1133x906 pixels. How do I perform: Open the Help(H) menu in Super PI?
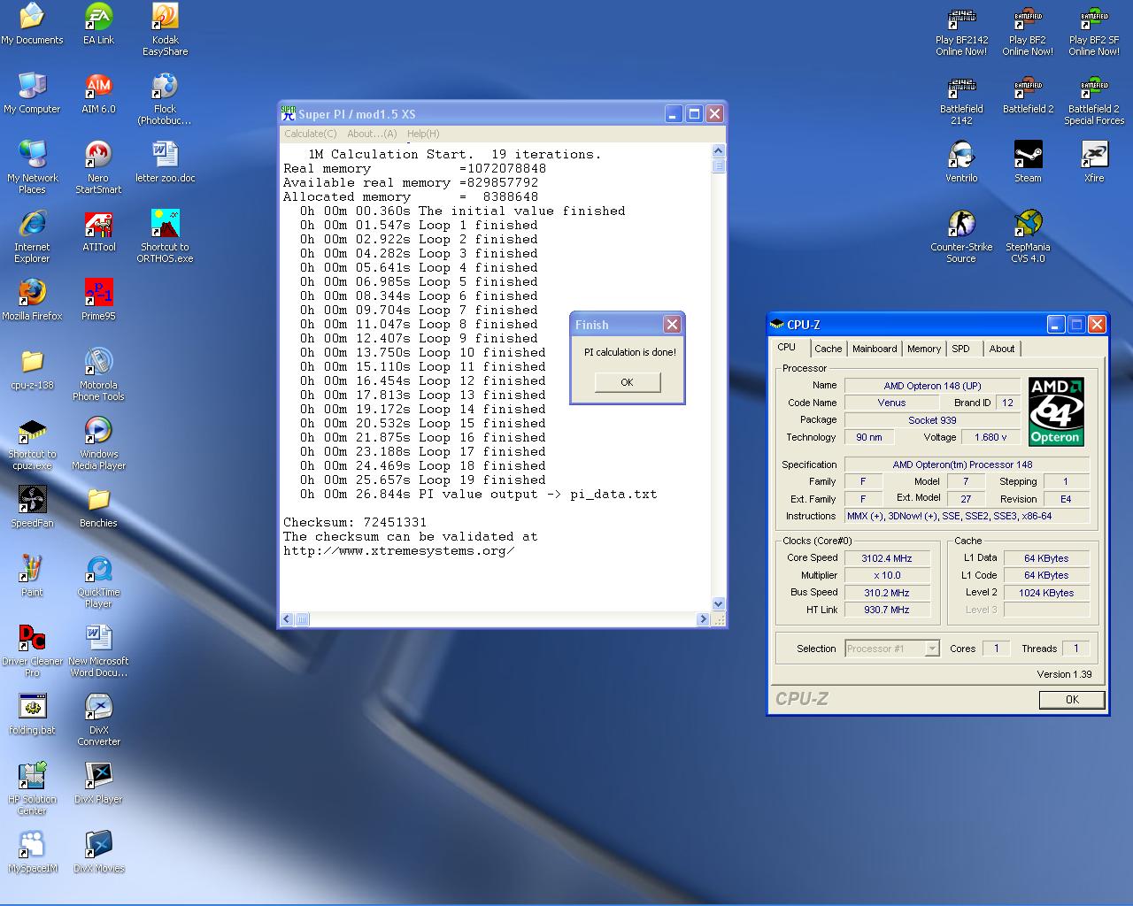point(423,134)
